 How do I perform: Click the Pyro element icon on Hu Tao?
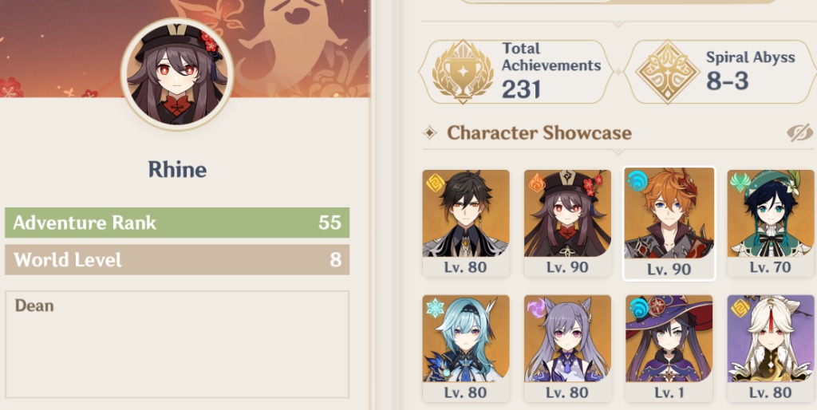(537, 183)
